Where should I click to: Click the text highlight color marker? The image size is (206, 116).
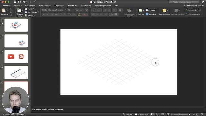coord(79,14)
